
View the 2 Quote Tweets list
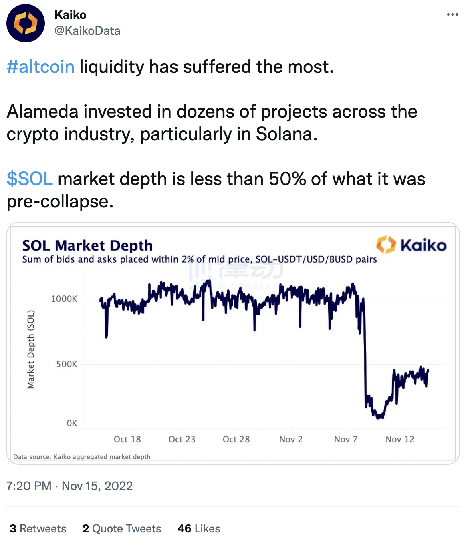pos(122,528)
